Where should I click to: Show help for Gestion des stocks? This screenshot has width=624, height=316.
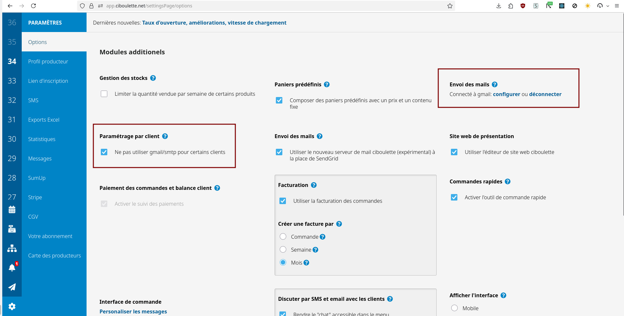point(153,78)
